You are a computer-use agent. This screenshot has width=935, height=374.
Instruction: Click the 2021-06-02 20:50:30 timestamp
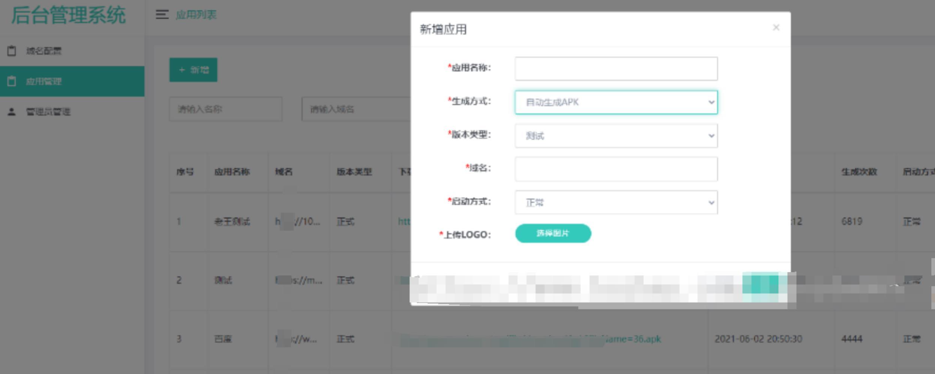[758, 339]
